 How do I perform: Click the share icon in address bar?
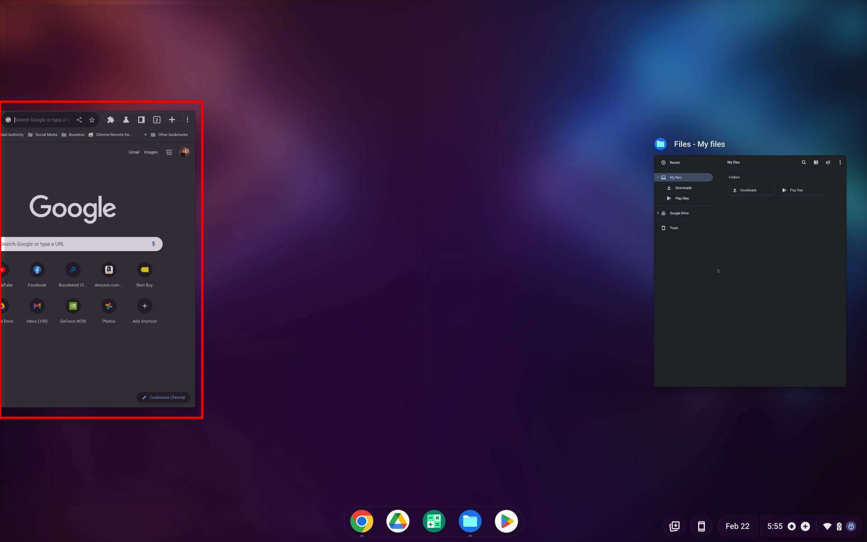click(79, 120)
